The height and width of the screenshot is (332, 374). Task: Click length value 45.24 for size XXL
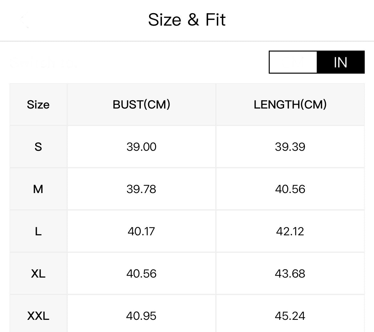[290, 316]
